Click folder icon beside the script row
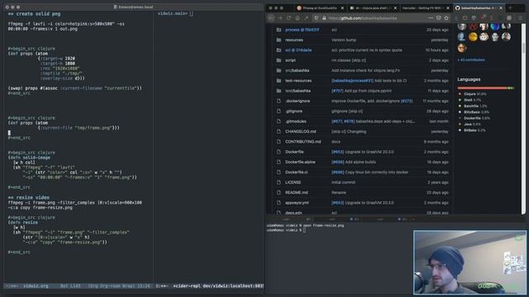Screen dimensions: 529x297 [x=279, y=60]
